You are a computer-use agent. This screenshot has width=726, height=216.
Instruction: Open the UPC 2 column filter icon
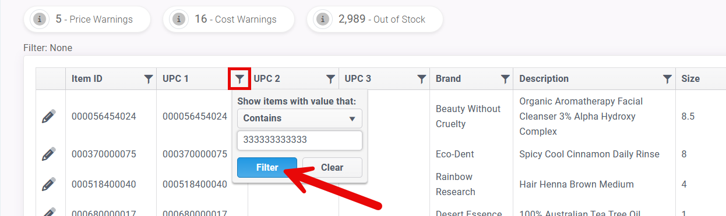coord(330,79)
